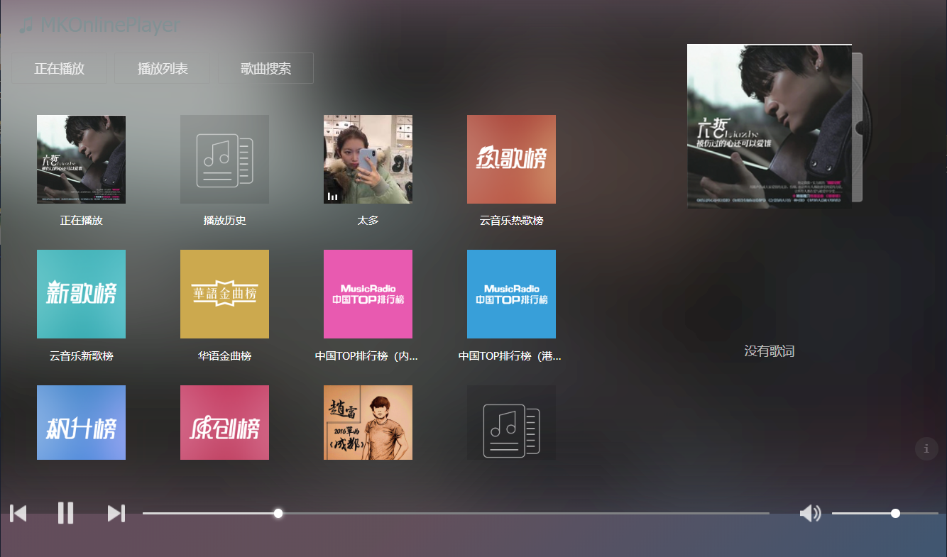947x557 pixels.
Task: Click the 中国TOP排行榜（内... label
Action: (x=366, y=356)
